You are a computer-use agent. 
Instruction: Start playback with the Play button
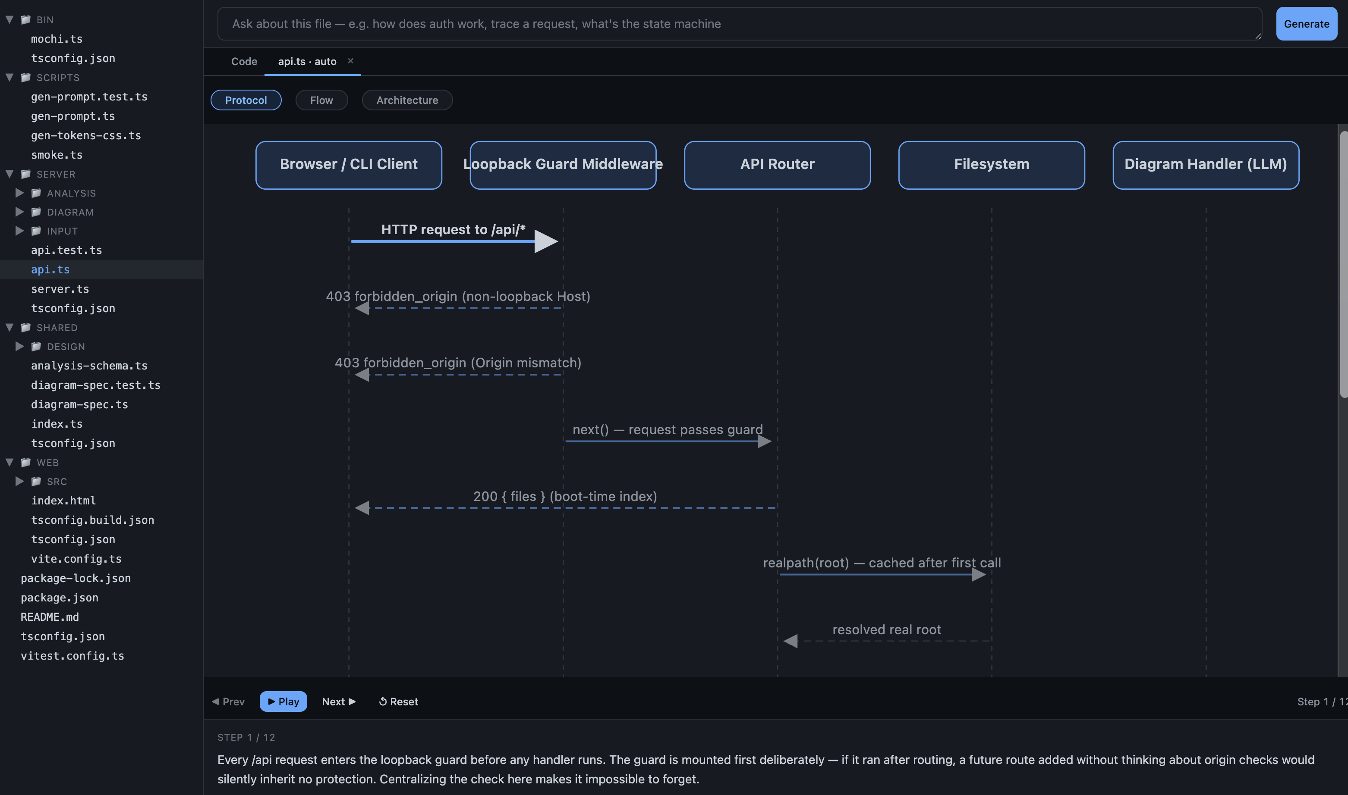tap(283, 701)
